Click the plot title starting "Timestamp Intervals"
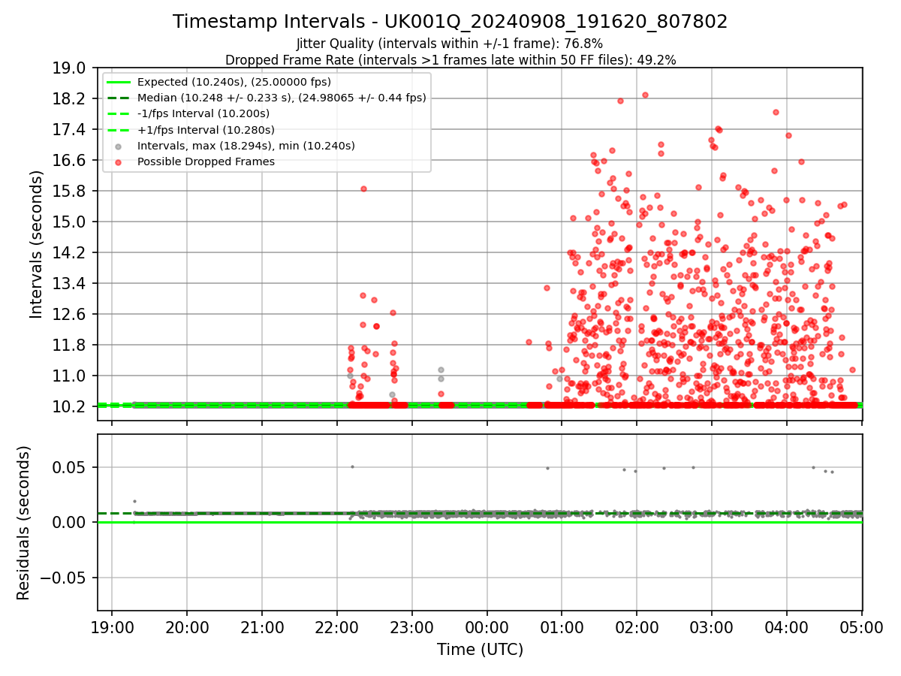 coord(450,22)
